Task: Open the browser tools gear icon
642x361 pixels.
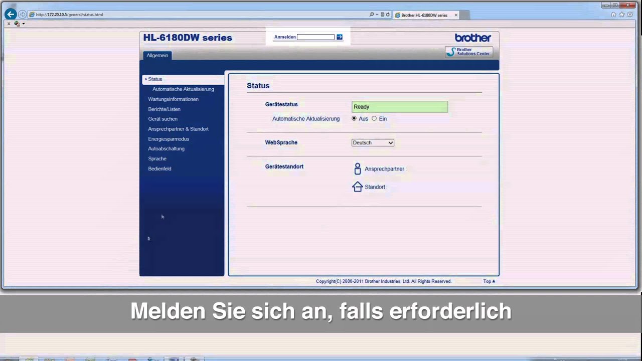Action: (x=630, y=15)
